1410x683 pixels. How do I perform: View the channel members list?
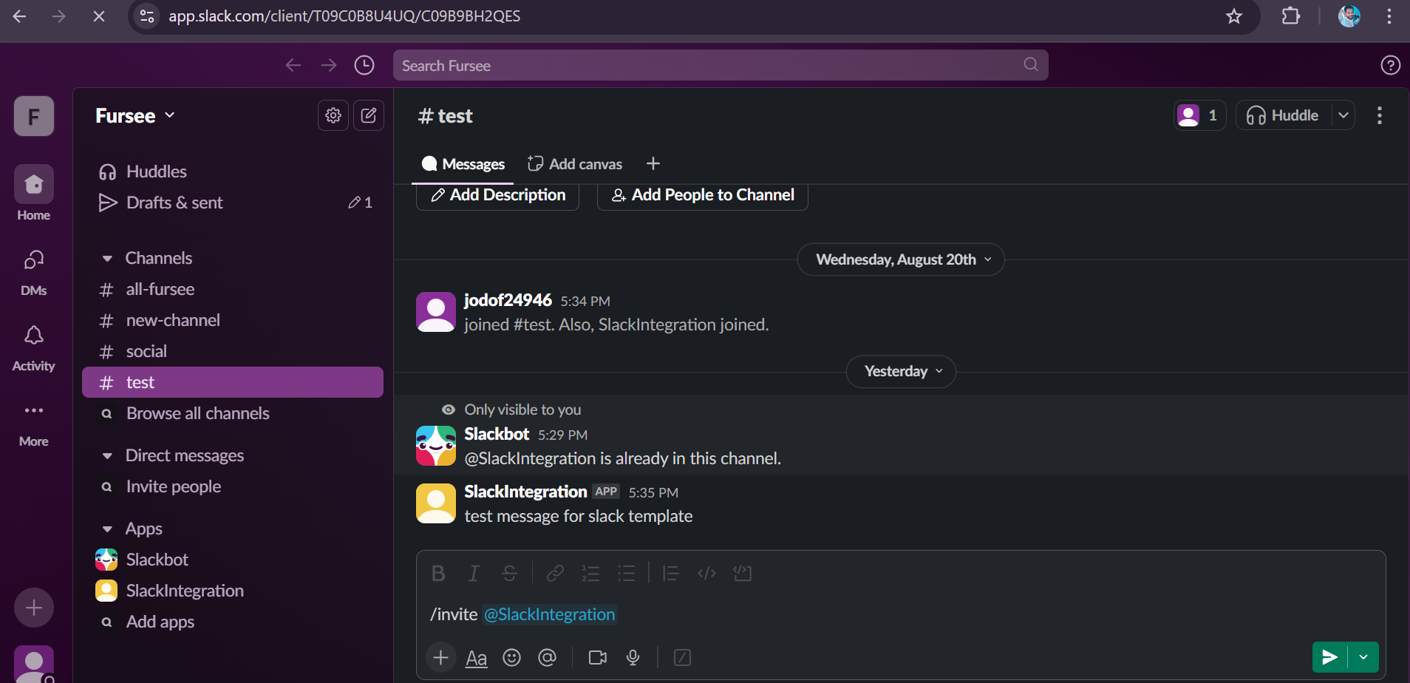click(x=1200, y=115)
